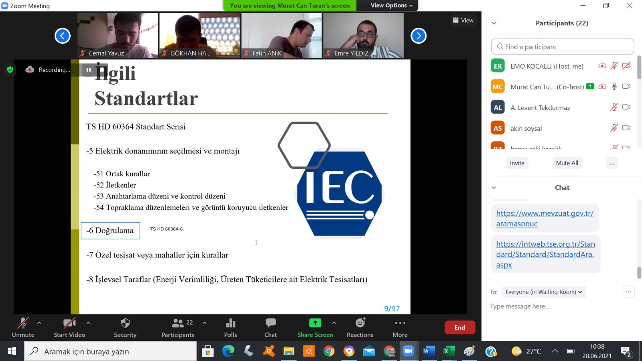Open video options arrow next to Start Video
Image resolution: width=642 pixels, height=361 pixels.
(88, 322)
